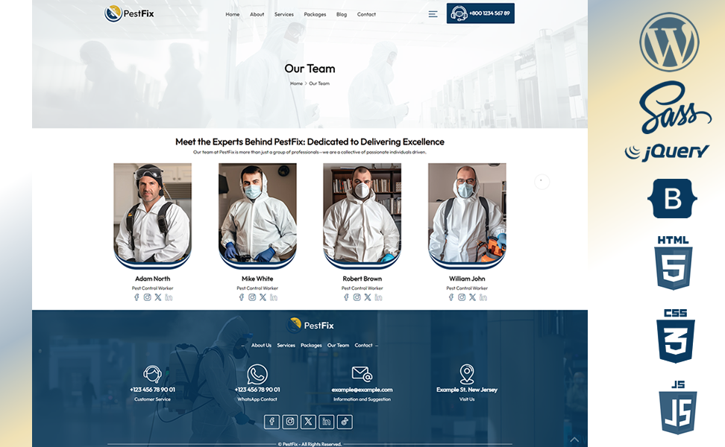Viewport: 725px width, 447px height.
Task: Click Adam North's team photo
Action: [x=152, y=212]
